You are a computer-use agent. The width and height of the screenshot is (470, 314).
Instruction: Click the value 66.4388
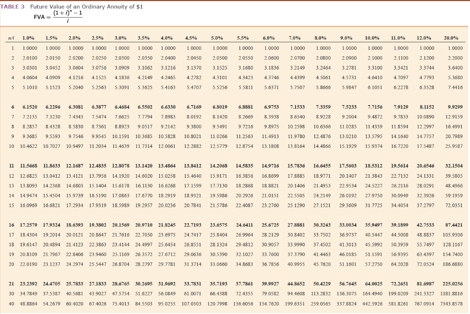tap(219, 294)
